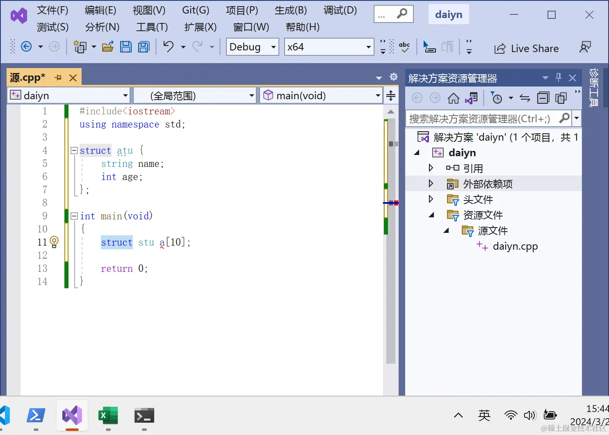
Task: Open the daiyn project scope dropdown
Action: 69,95
